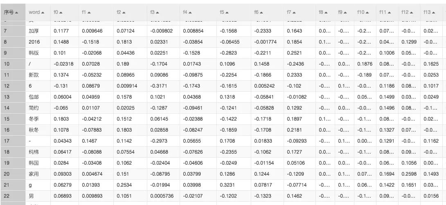Screen dimensions: 446x205
Task: Select the f0 value 0.1488
Action: 61,42
